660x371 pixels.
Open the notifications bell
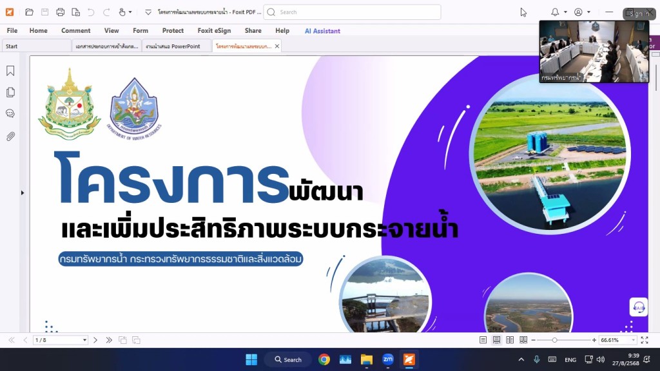[555, 12]
